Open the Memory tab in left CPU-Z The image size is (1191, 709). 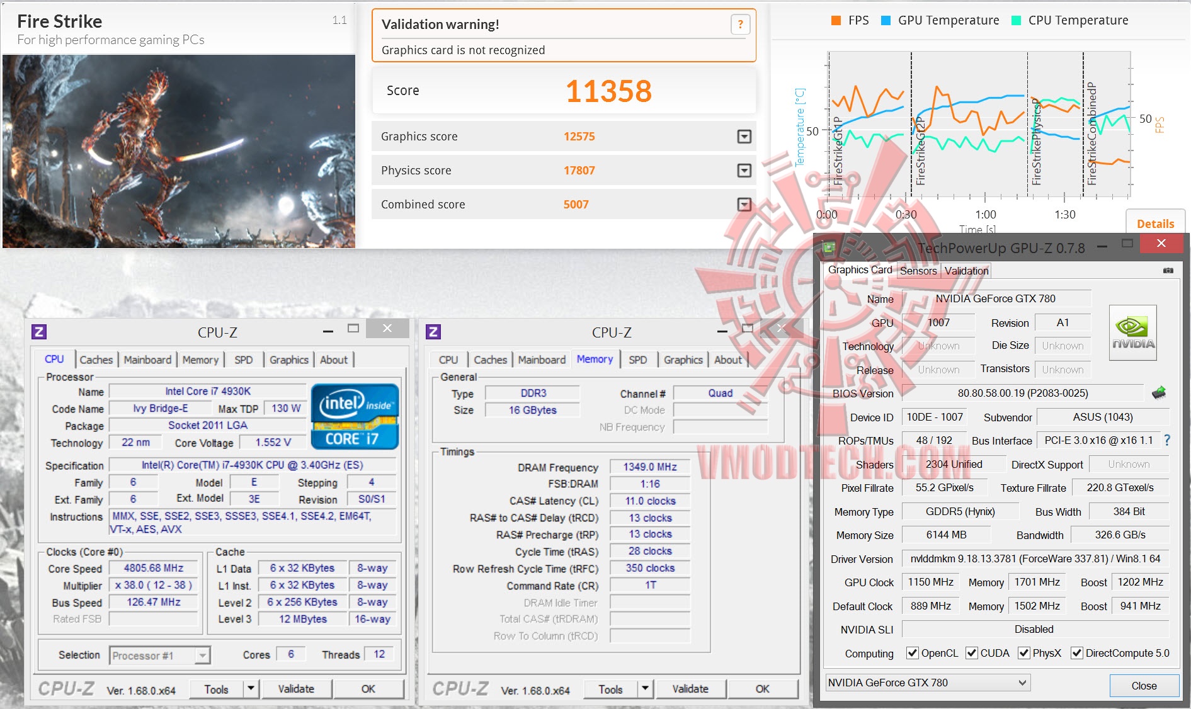(x=200, y=360)
